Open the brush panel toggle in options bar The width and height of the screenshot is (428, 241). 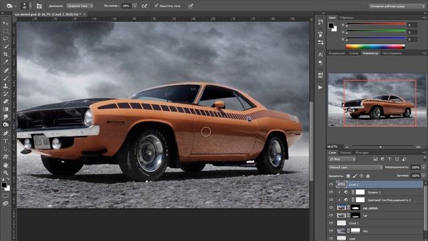[39, 6]
